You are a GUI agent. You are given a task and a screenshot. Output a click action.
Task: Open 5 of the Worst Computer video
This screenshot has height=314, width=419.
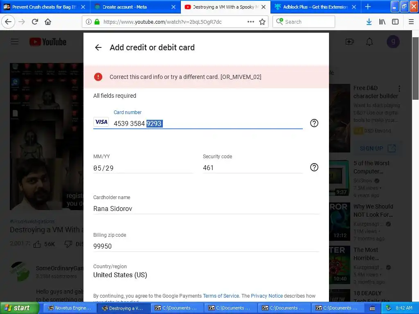click(x=372, y=167)
